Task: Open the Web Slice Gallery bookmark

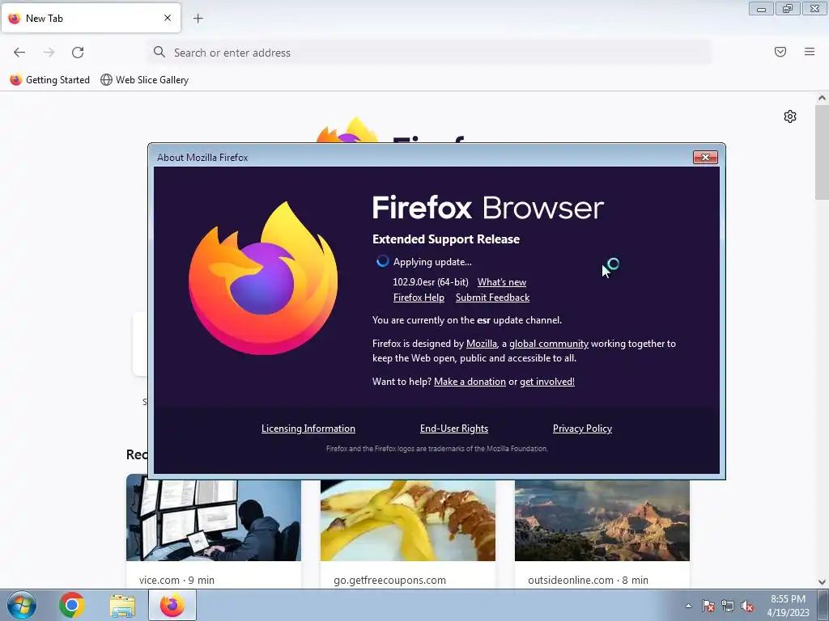Action: tap(145, 80)
